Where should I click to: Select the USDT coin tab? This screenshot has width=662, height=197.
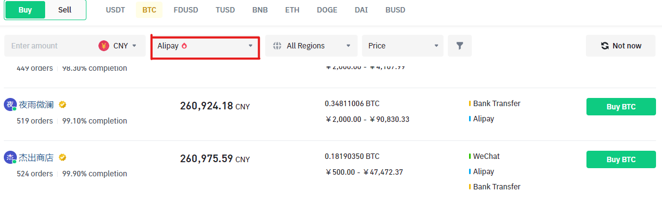(115, 10)
